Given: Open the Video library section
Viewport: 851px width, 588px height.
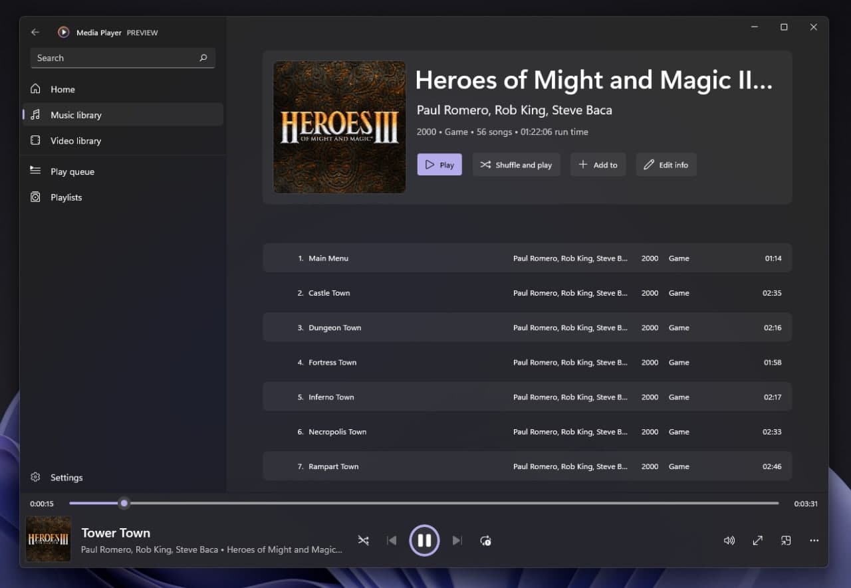Looking at the screenshot, I should [x=76, y=141].
